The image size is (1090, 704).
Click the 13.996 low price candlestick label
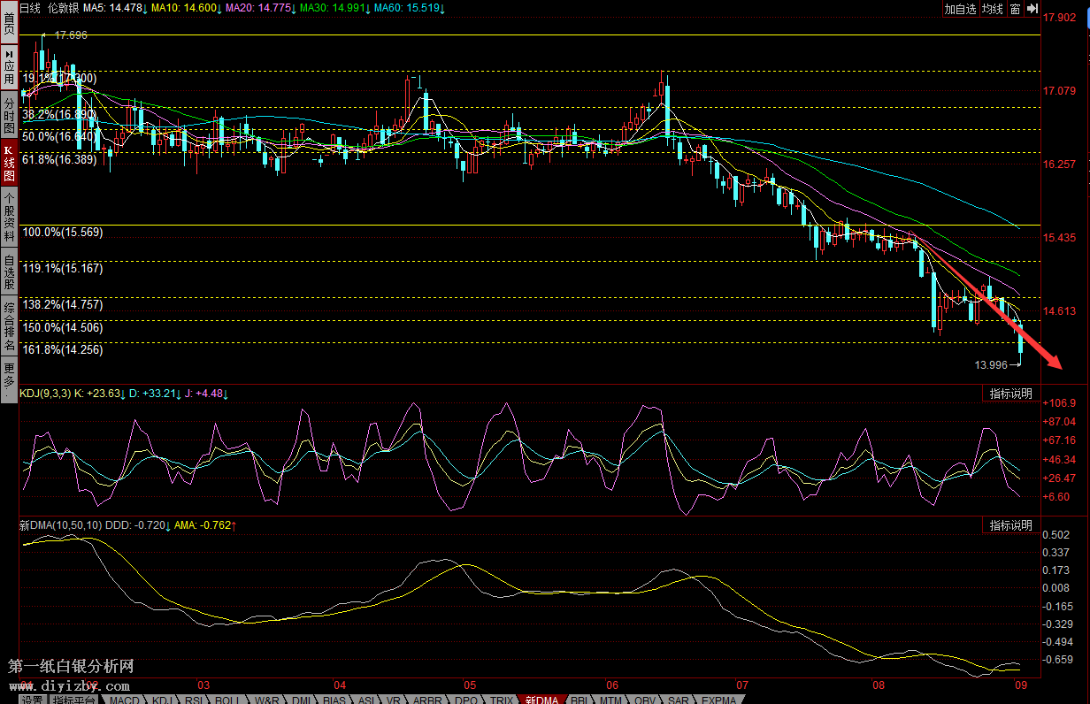(991, 364)
